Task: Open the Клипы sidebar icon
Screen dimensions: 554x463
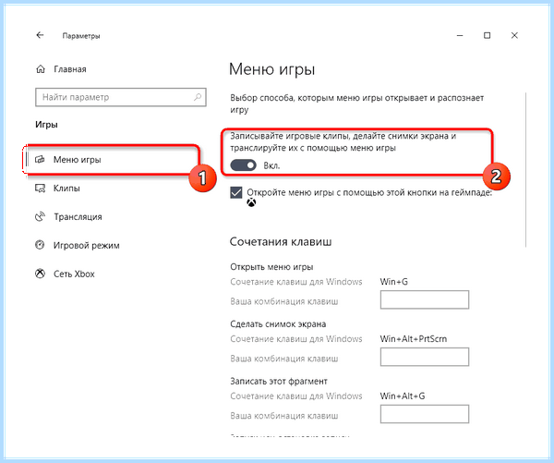Action: pyautogui.click(x=40, y=188)
